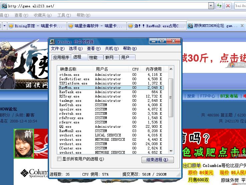This screenshot has height=185, width=246.
Task: Open the tab list dropdown arrow
Action: (x=5, y=26)
